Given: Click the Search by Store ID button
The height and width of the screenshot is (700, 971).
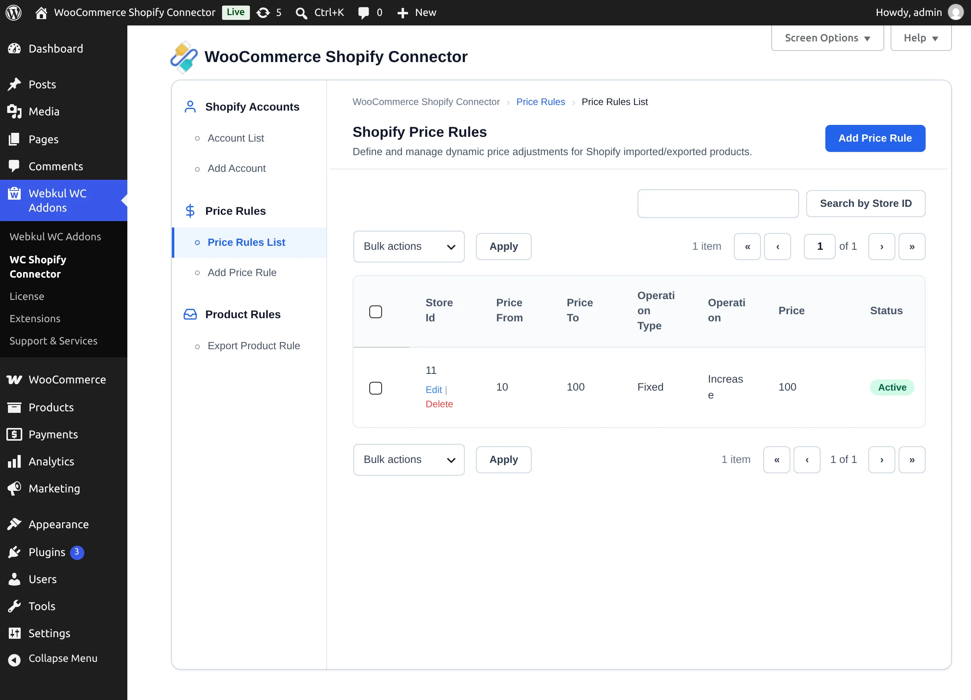Looking at the screenshot, I should pyautogui.click(x=866, y=204).
